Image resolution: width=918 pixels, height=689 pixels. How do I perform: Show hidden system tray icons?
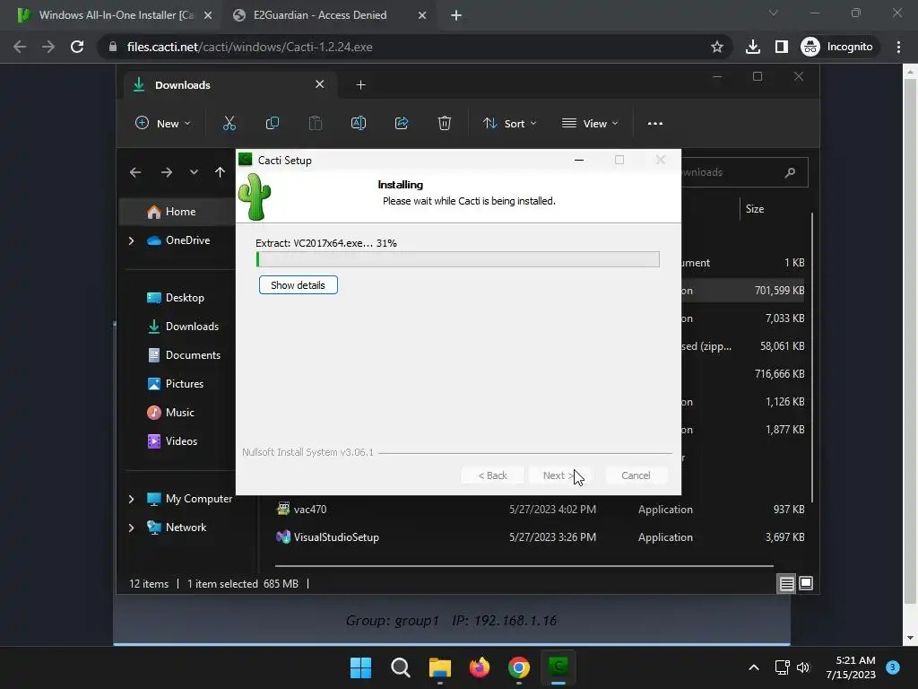754,667
